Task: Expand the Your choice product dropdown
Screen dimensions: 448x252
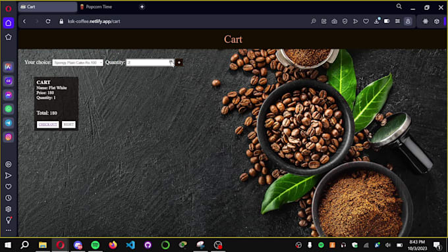Action: [78, 63]
